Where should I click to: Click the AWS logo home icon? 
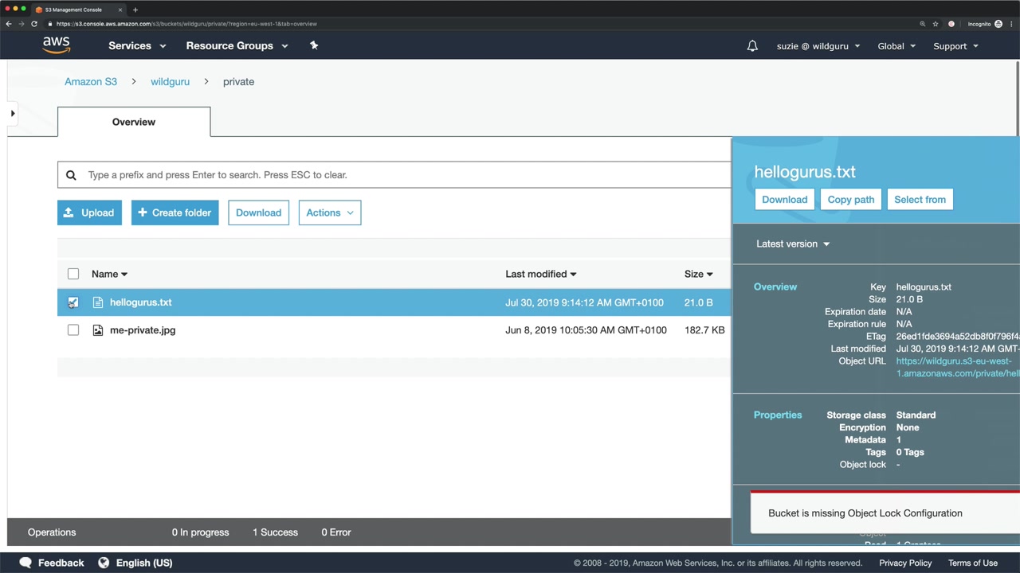pos(57,45)
